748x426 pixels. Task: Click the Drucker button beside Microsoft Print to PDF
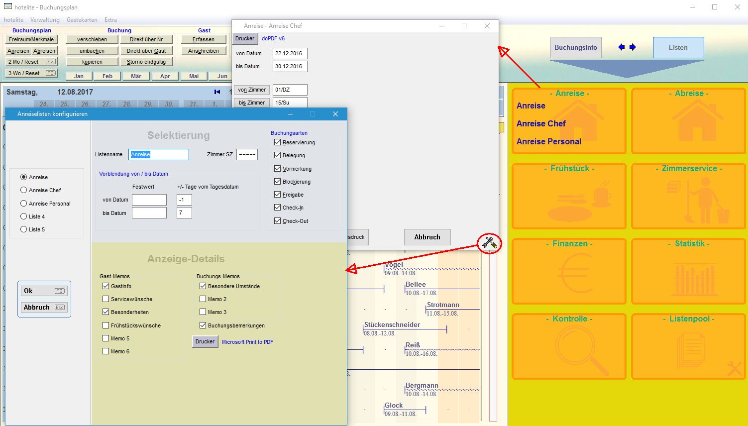(x=205, y=342)
